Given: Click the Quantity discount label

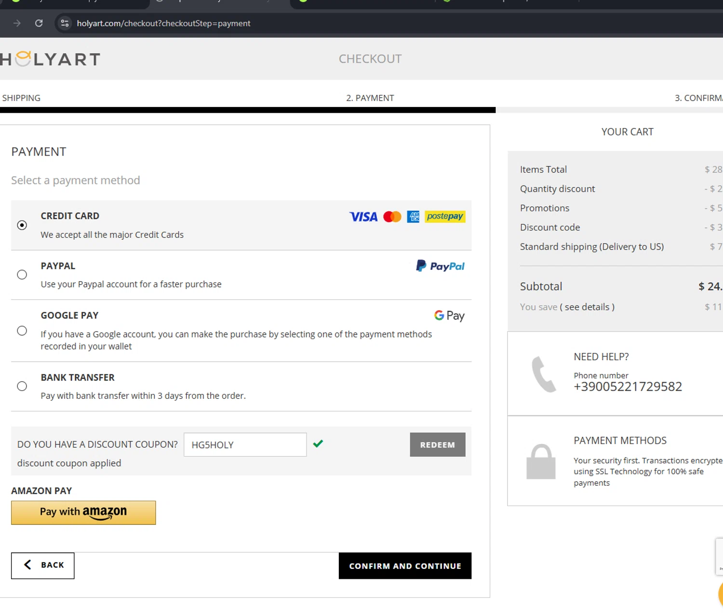Looking at the screenshot, I should [557, 189].
